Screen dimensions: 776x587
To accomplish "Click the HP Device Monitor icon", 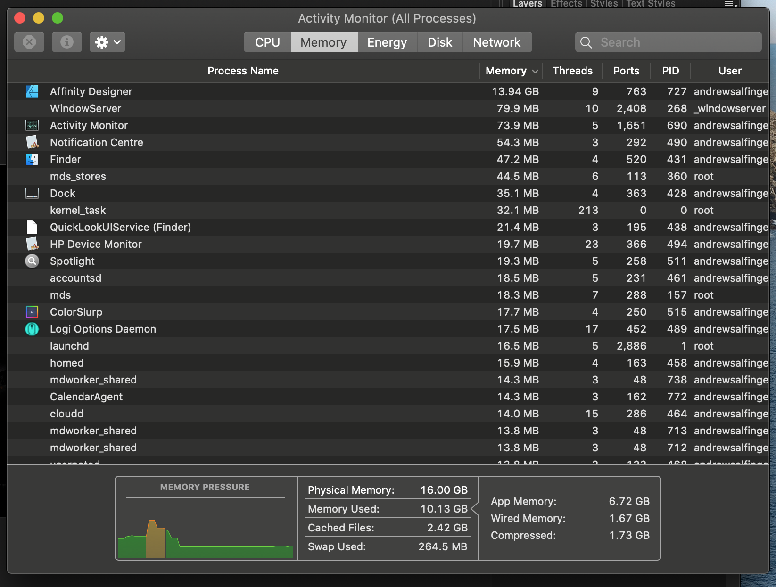I will (x=32, y=244).
